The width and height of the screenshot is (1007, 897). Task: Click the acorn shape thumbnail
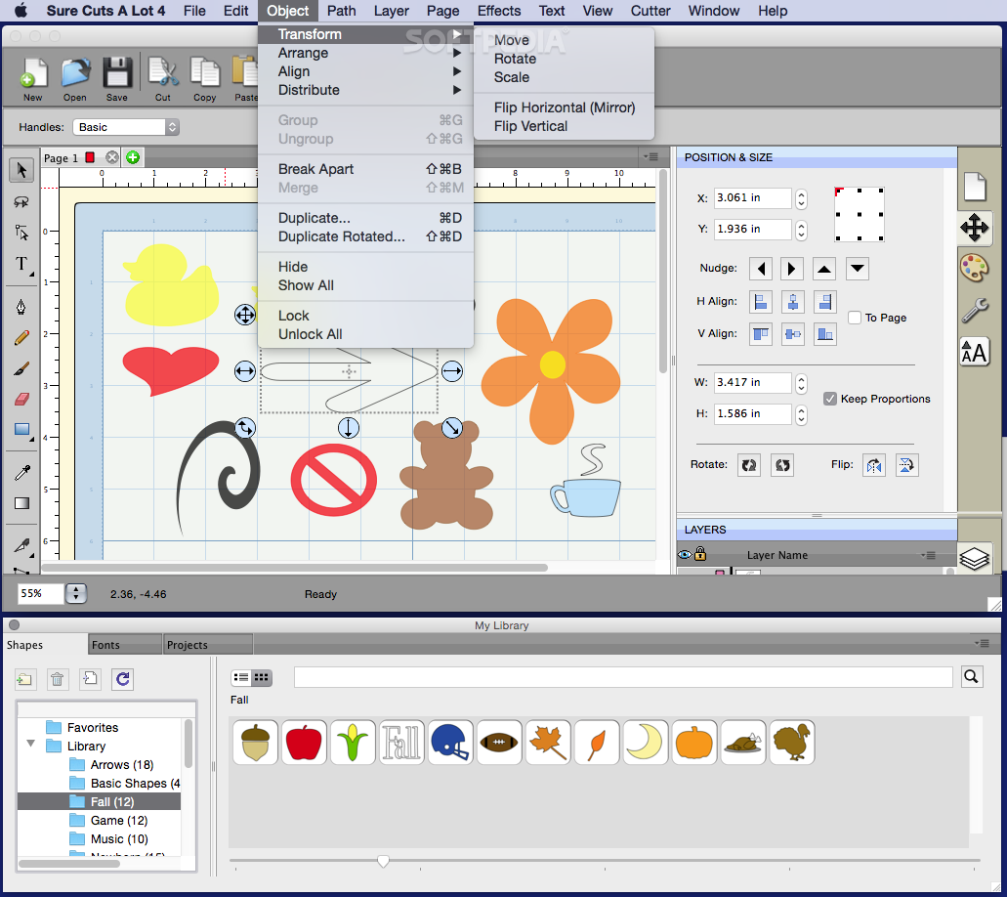256,743
